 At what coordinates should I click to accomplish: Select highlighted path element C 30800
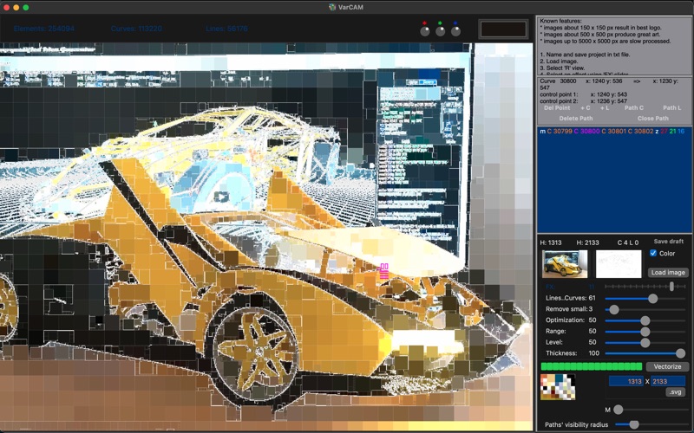(587, 132)
